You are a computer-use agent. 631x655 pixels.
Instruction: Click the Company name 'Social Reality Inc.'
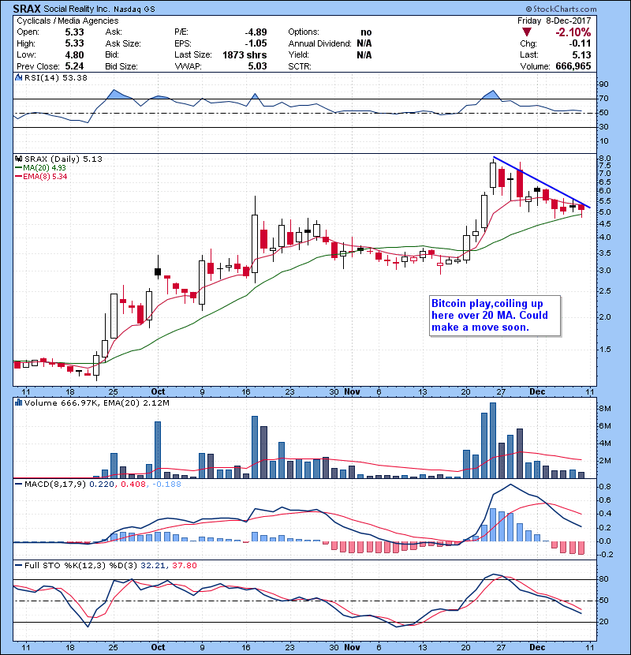(x=76, y=9)
